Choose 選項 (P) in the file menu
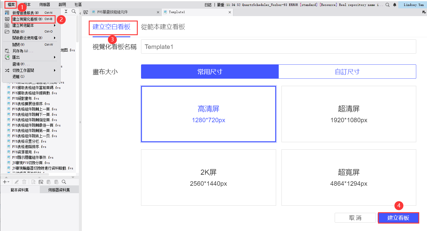 31,64
